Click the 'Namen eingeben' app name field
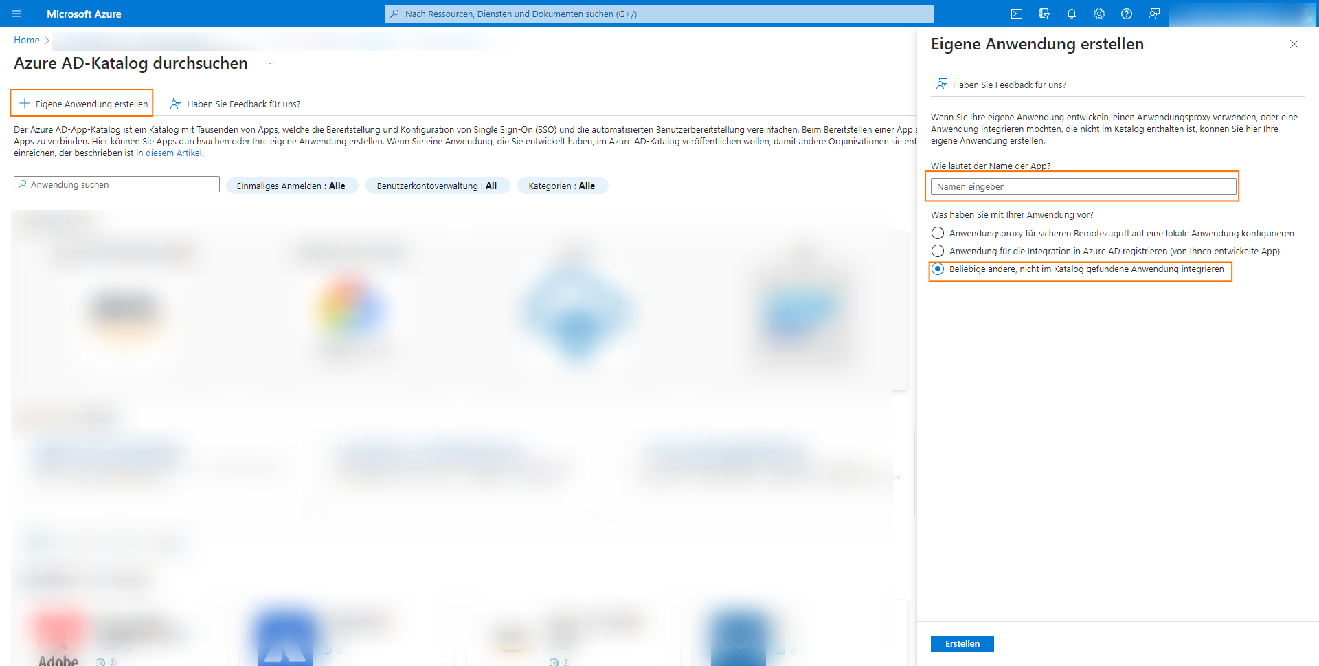The height and width of the screenshot is (666, 1319). (x=1082, y=186)
